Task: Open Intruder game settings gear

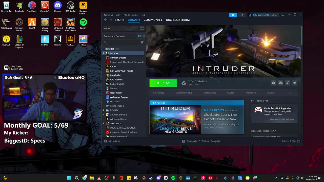Action: 273,83
